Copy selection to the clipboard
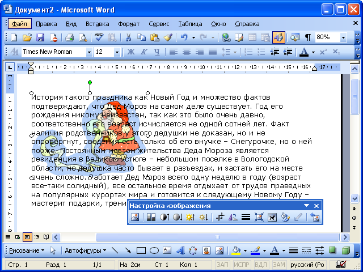The image size is (363, 272). 141,37
